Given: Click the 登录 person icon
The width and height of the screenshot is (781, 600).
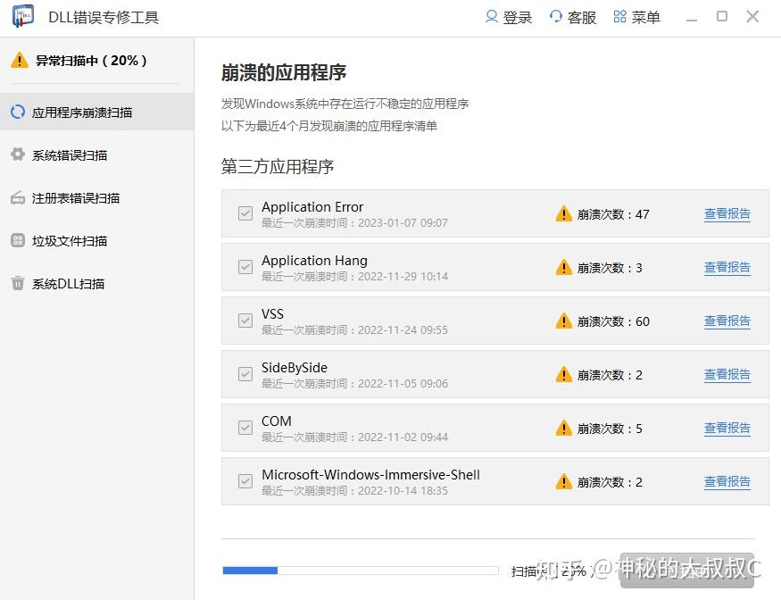Looking at the screenshot, I should coord(494,16).
